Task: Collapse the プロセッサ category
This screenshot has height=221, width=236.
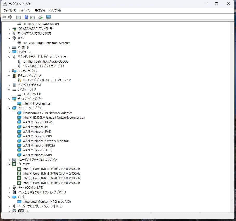Action: click(x=9, y=164)
